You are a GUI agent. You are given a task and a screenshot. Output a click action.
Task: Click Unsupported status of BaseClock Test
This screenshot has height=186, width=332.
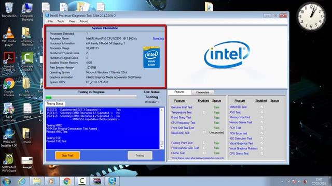click(217, 132)
